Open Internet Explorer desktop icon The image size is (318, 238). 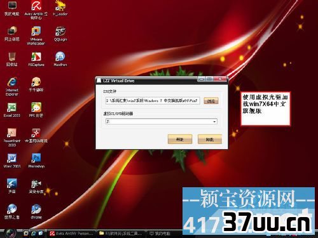coord(12,87)
